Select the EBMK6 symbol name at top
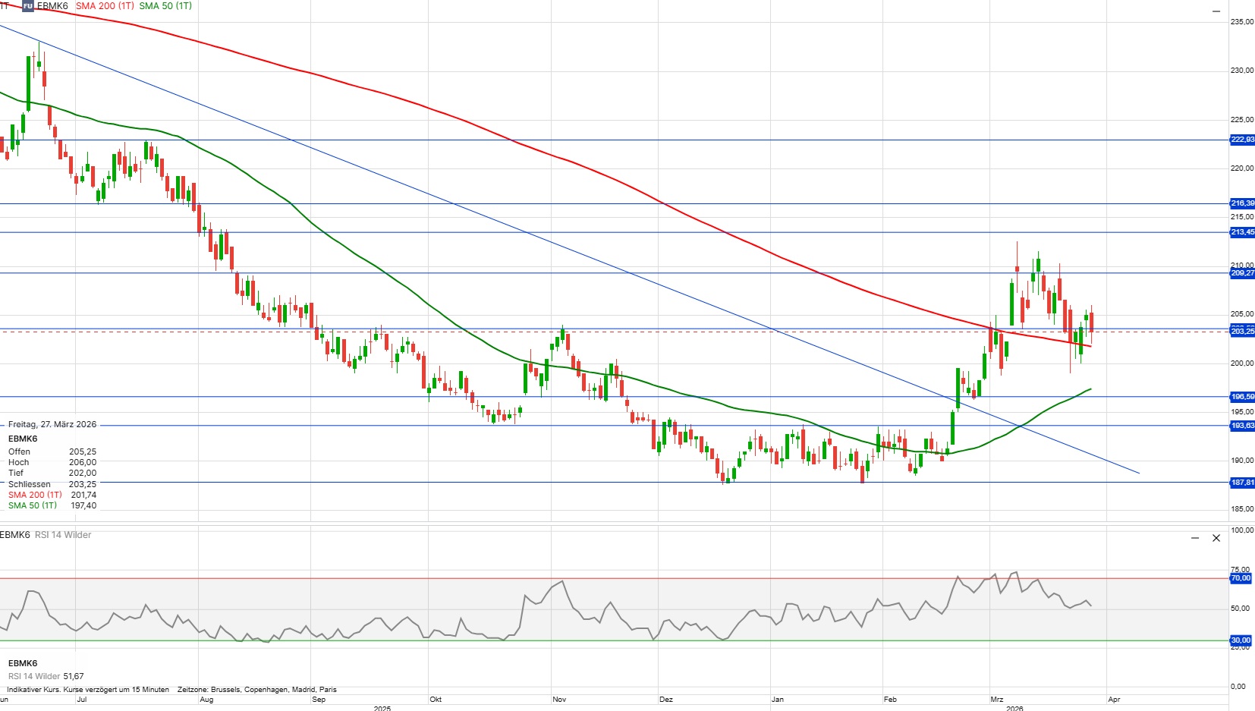The image size is (1255, 711). 52,6
